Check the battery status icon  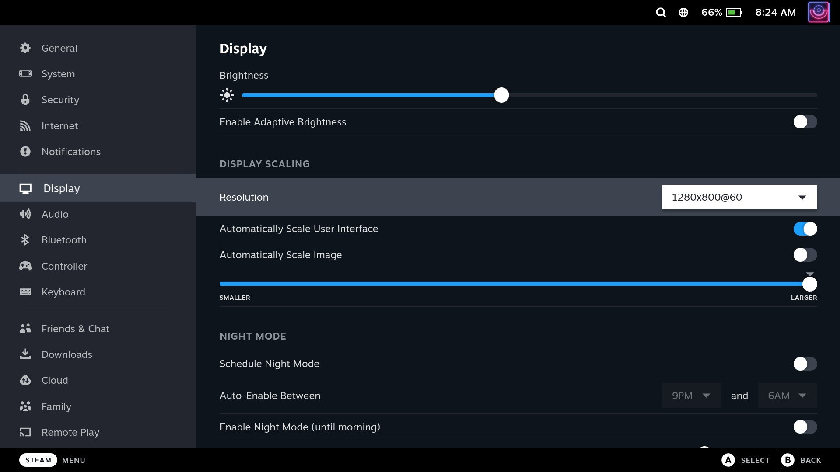coord(734,12)
